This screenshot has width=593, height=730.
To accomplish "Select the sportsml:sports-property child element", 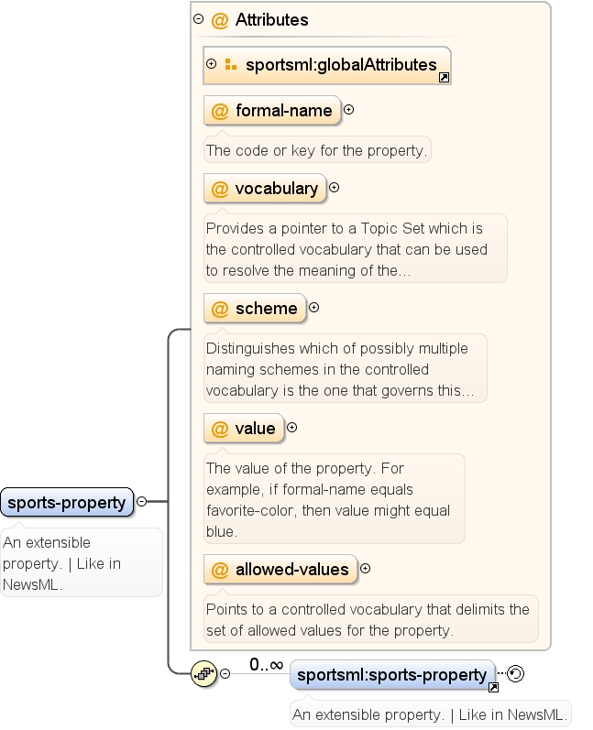I will (391, 675).
